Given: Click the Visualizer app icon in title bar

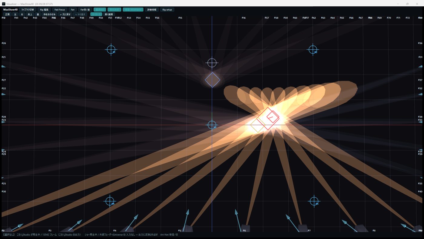Looking at the screenshot, I should click(4, 4).
